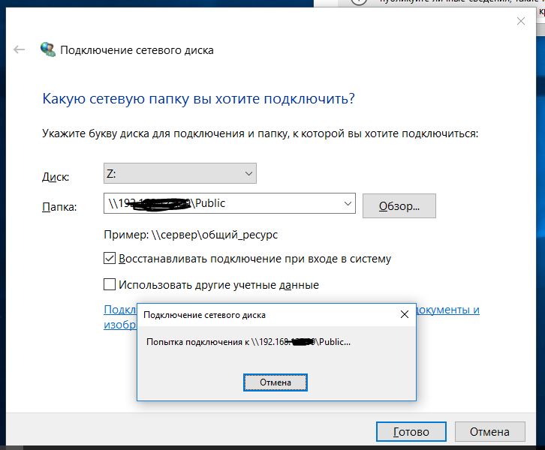The height and width of the screenshot is (450, 545).
Task: Click the Диск: label
Action: [56, 177]
